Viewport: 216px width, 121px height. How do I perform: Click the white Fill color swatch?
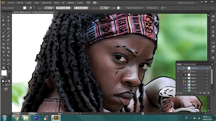[x=4, y=73]
